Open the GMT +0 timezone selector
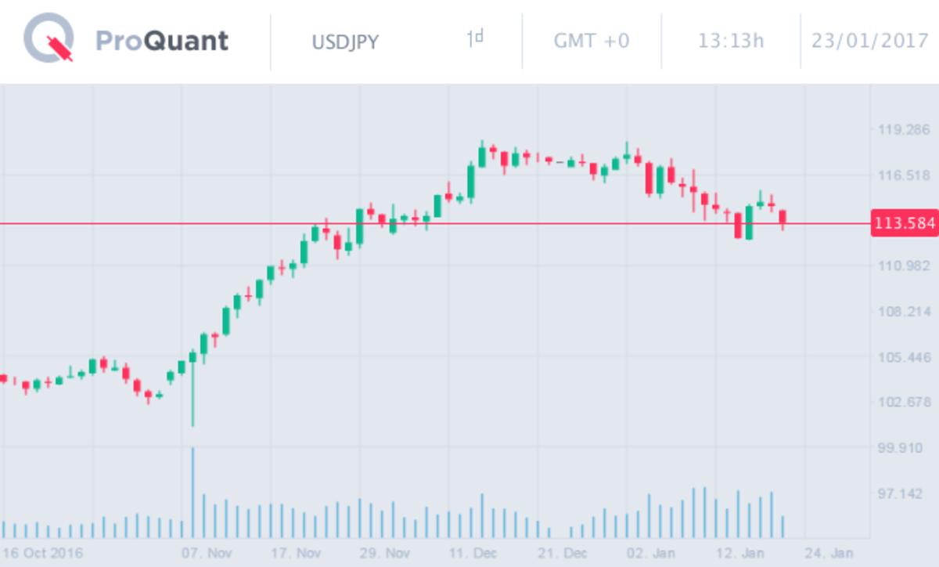This screenshot has height=567, width=939. (x=592, y=41)
